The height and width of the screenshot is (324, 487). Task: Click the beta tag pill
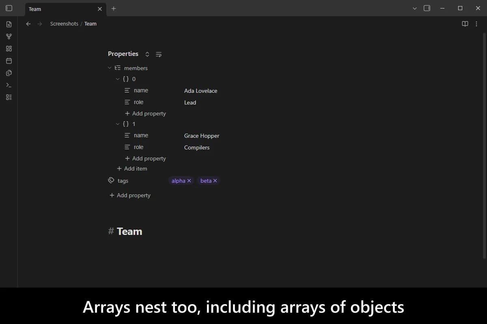[209, 181]
